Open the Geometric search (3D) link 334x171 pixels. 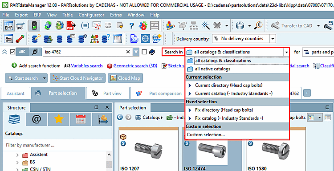135,66
